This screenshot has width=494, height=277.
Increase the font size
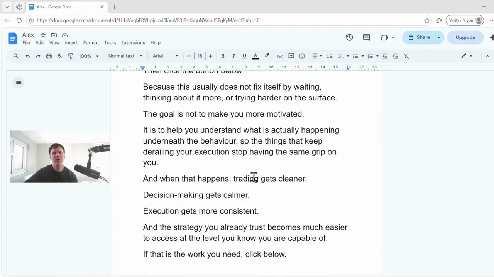click(210, 56)
